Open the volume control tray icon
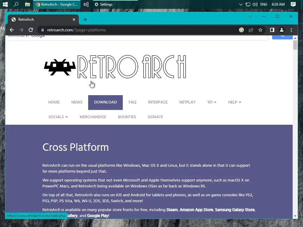This screenshot has height=227, width=303. click(x=255, y=4)
